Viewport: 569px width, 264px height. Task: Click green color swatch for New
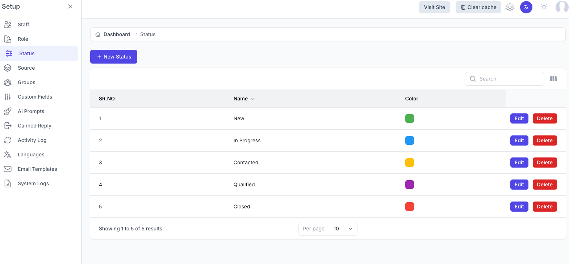coord(410,118)
